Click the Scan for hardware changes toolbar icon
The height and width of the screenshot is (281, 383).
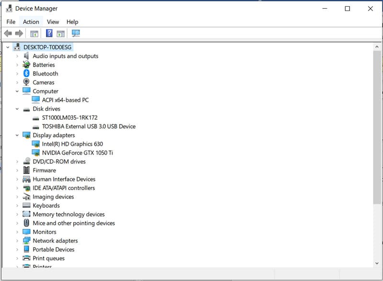(x=77, y=33)
